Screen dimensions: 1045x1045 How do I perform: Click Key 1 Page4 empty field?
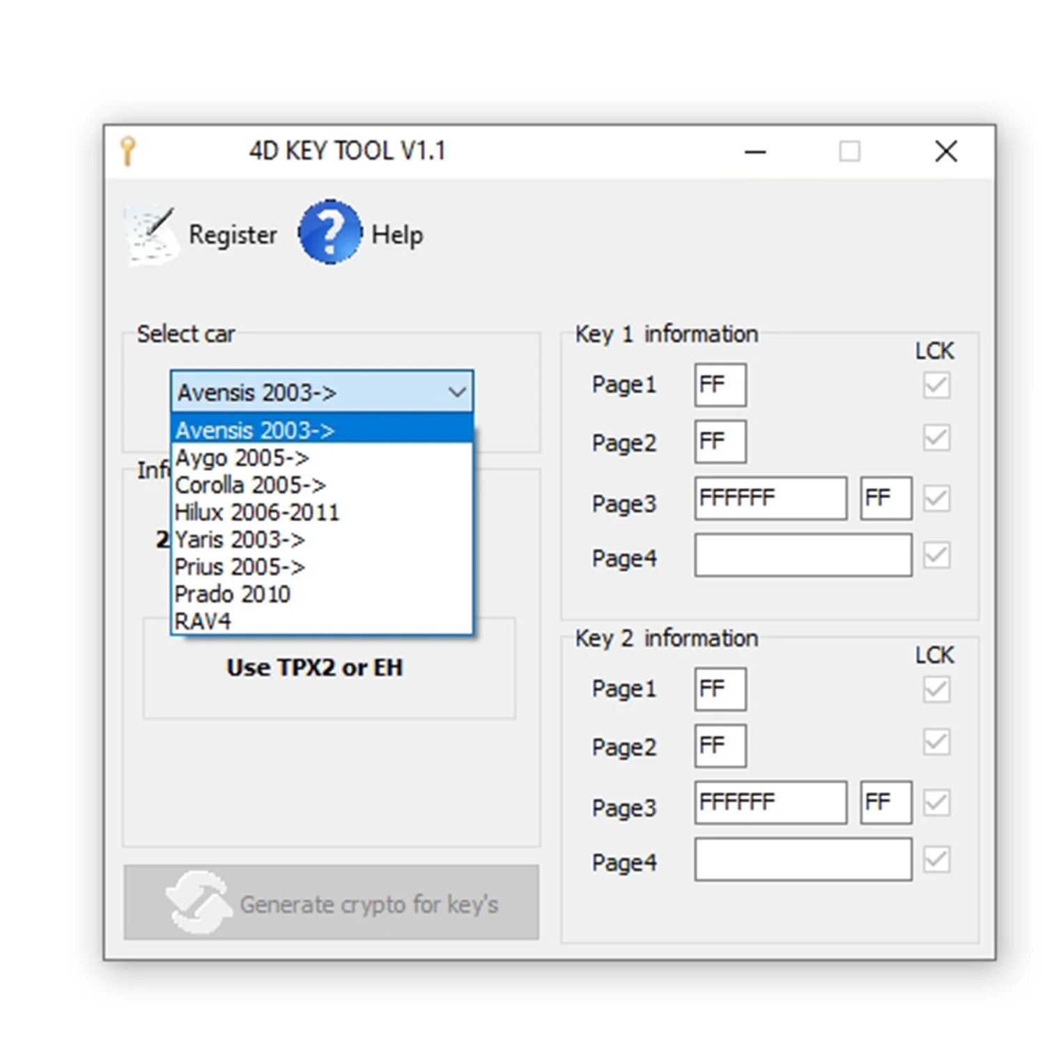(x=803, y=555)
